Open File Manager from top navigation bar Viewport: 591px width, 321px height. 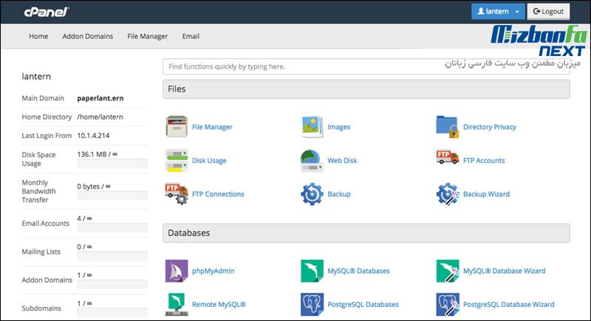148,36
